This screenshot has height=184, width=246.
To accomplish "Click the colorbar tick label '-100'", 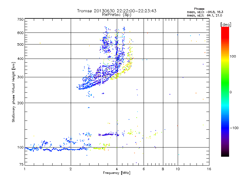I will pyautogui.click(x=234, y=128).
